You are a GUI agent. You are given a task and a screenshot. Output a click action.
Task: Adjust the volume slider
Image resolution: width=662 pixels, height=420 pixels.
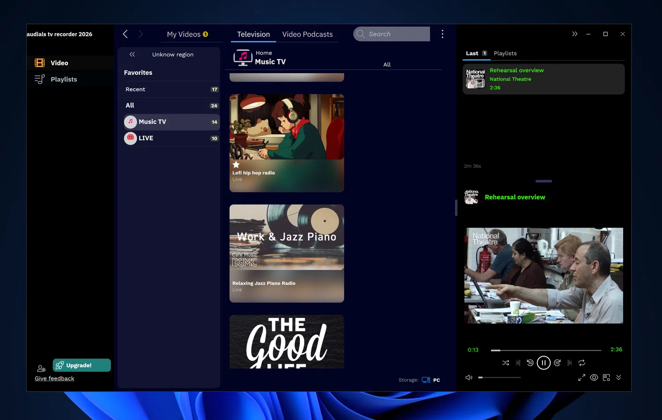[500, 378]
